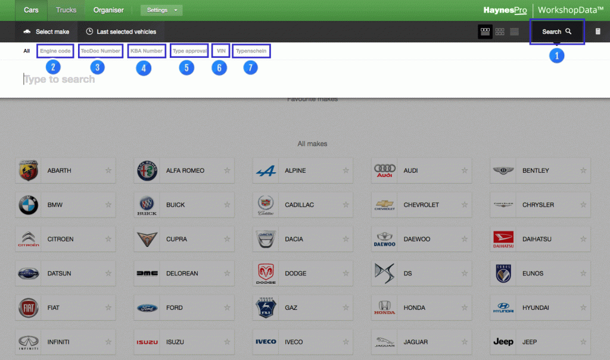This screenshot has height=360, width=610.
Task: Open the Organiser tab
Action: (x=108, y=10)
